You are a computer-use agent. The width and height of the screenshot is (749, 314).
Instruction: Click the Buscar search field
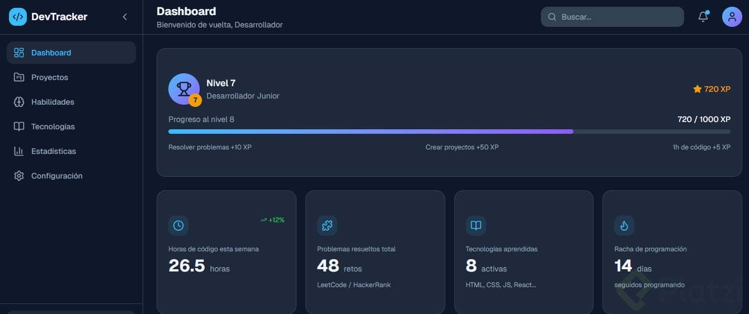point(613,17)
